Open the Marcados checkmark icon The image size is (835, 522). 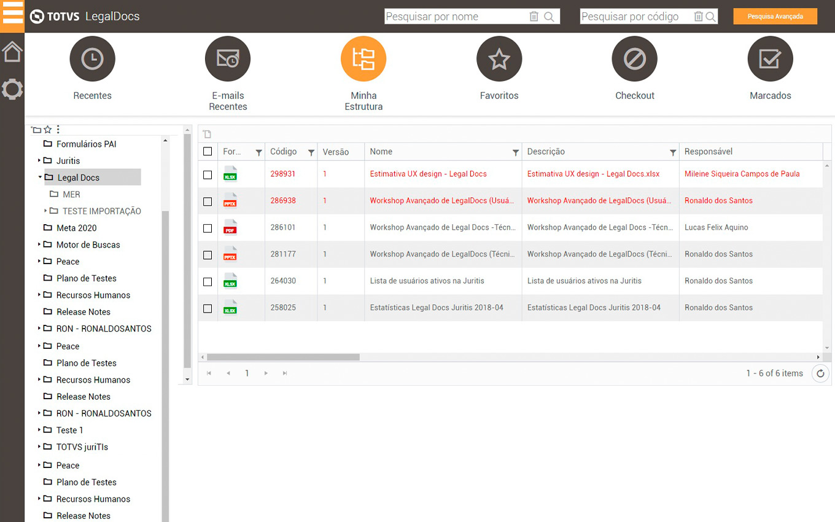(770, 59)
